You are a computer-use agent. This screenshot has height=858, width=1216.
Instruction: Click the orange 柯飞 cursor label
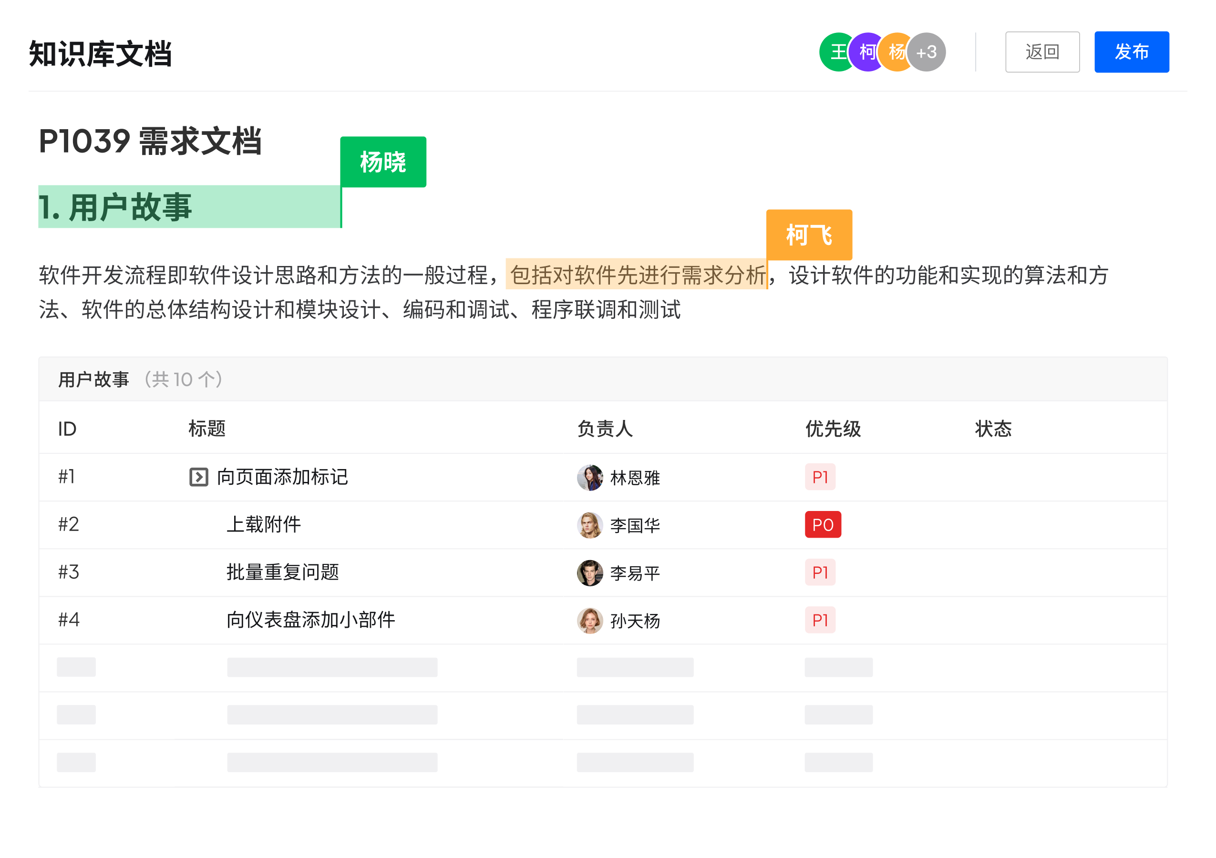click(x=809, y=235)
